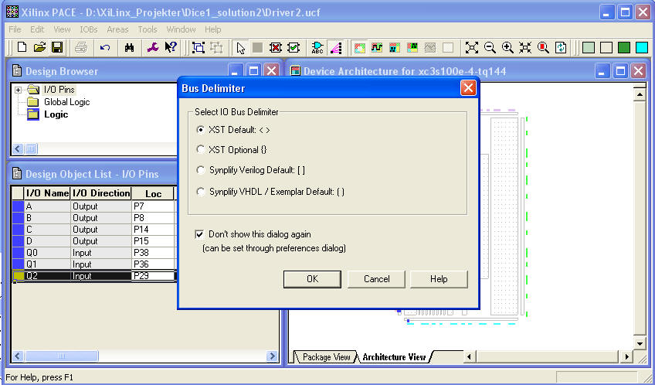Click the Loc column header
Image resolution: width=655 pixels, height=385 pixels.
pos(153,193)
